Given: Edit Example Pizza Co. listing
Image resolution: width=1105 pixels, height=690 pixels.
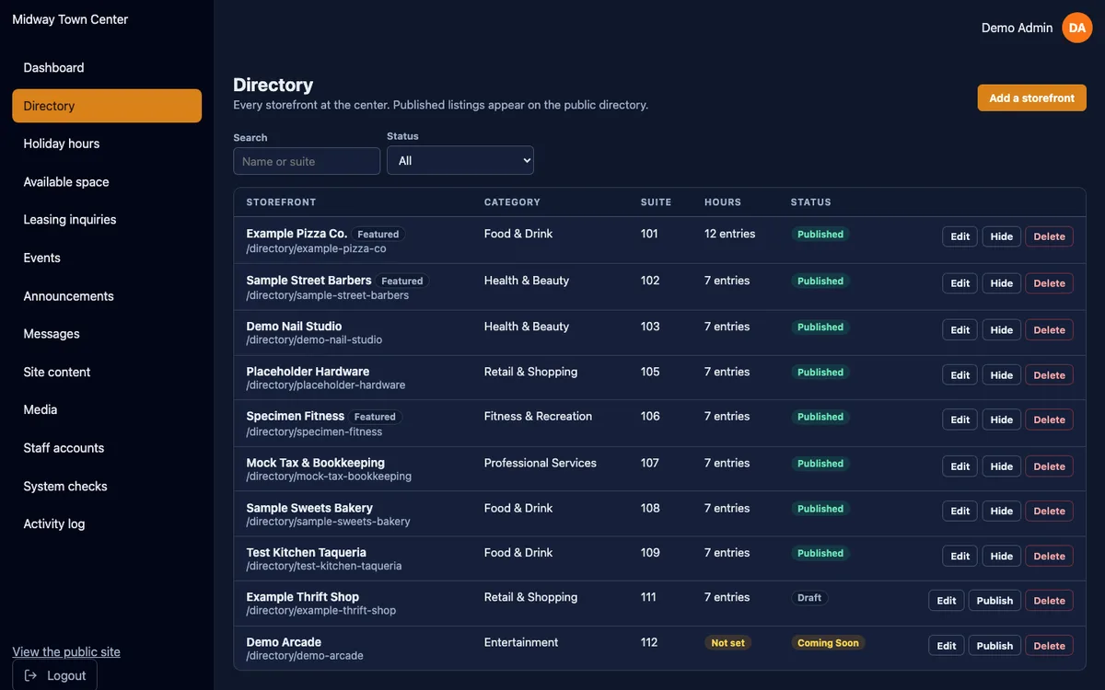Looking at the screenshot, I should 960,236.
